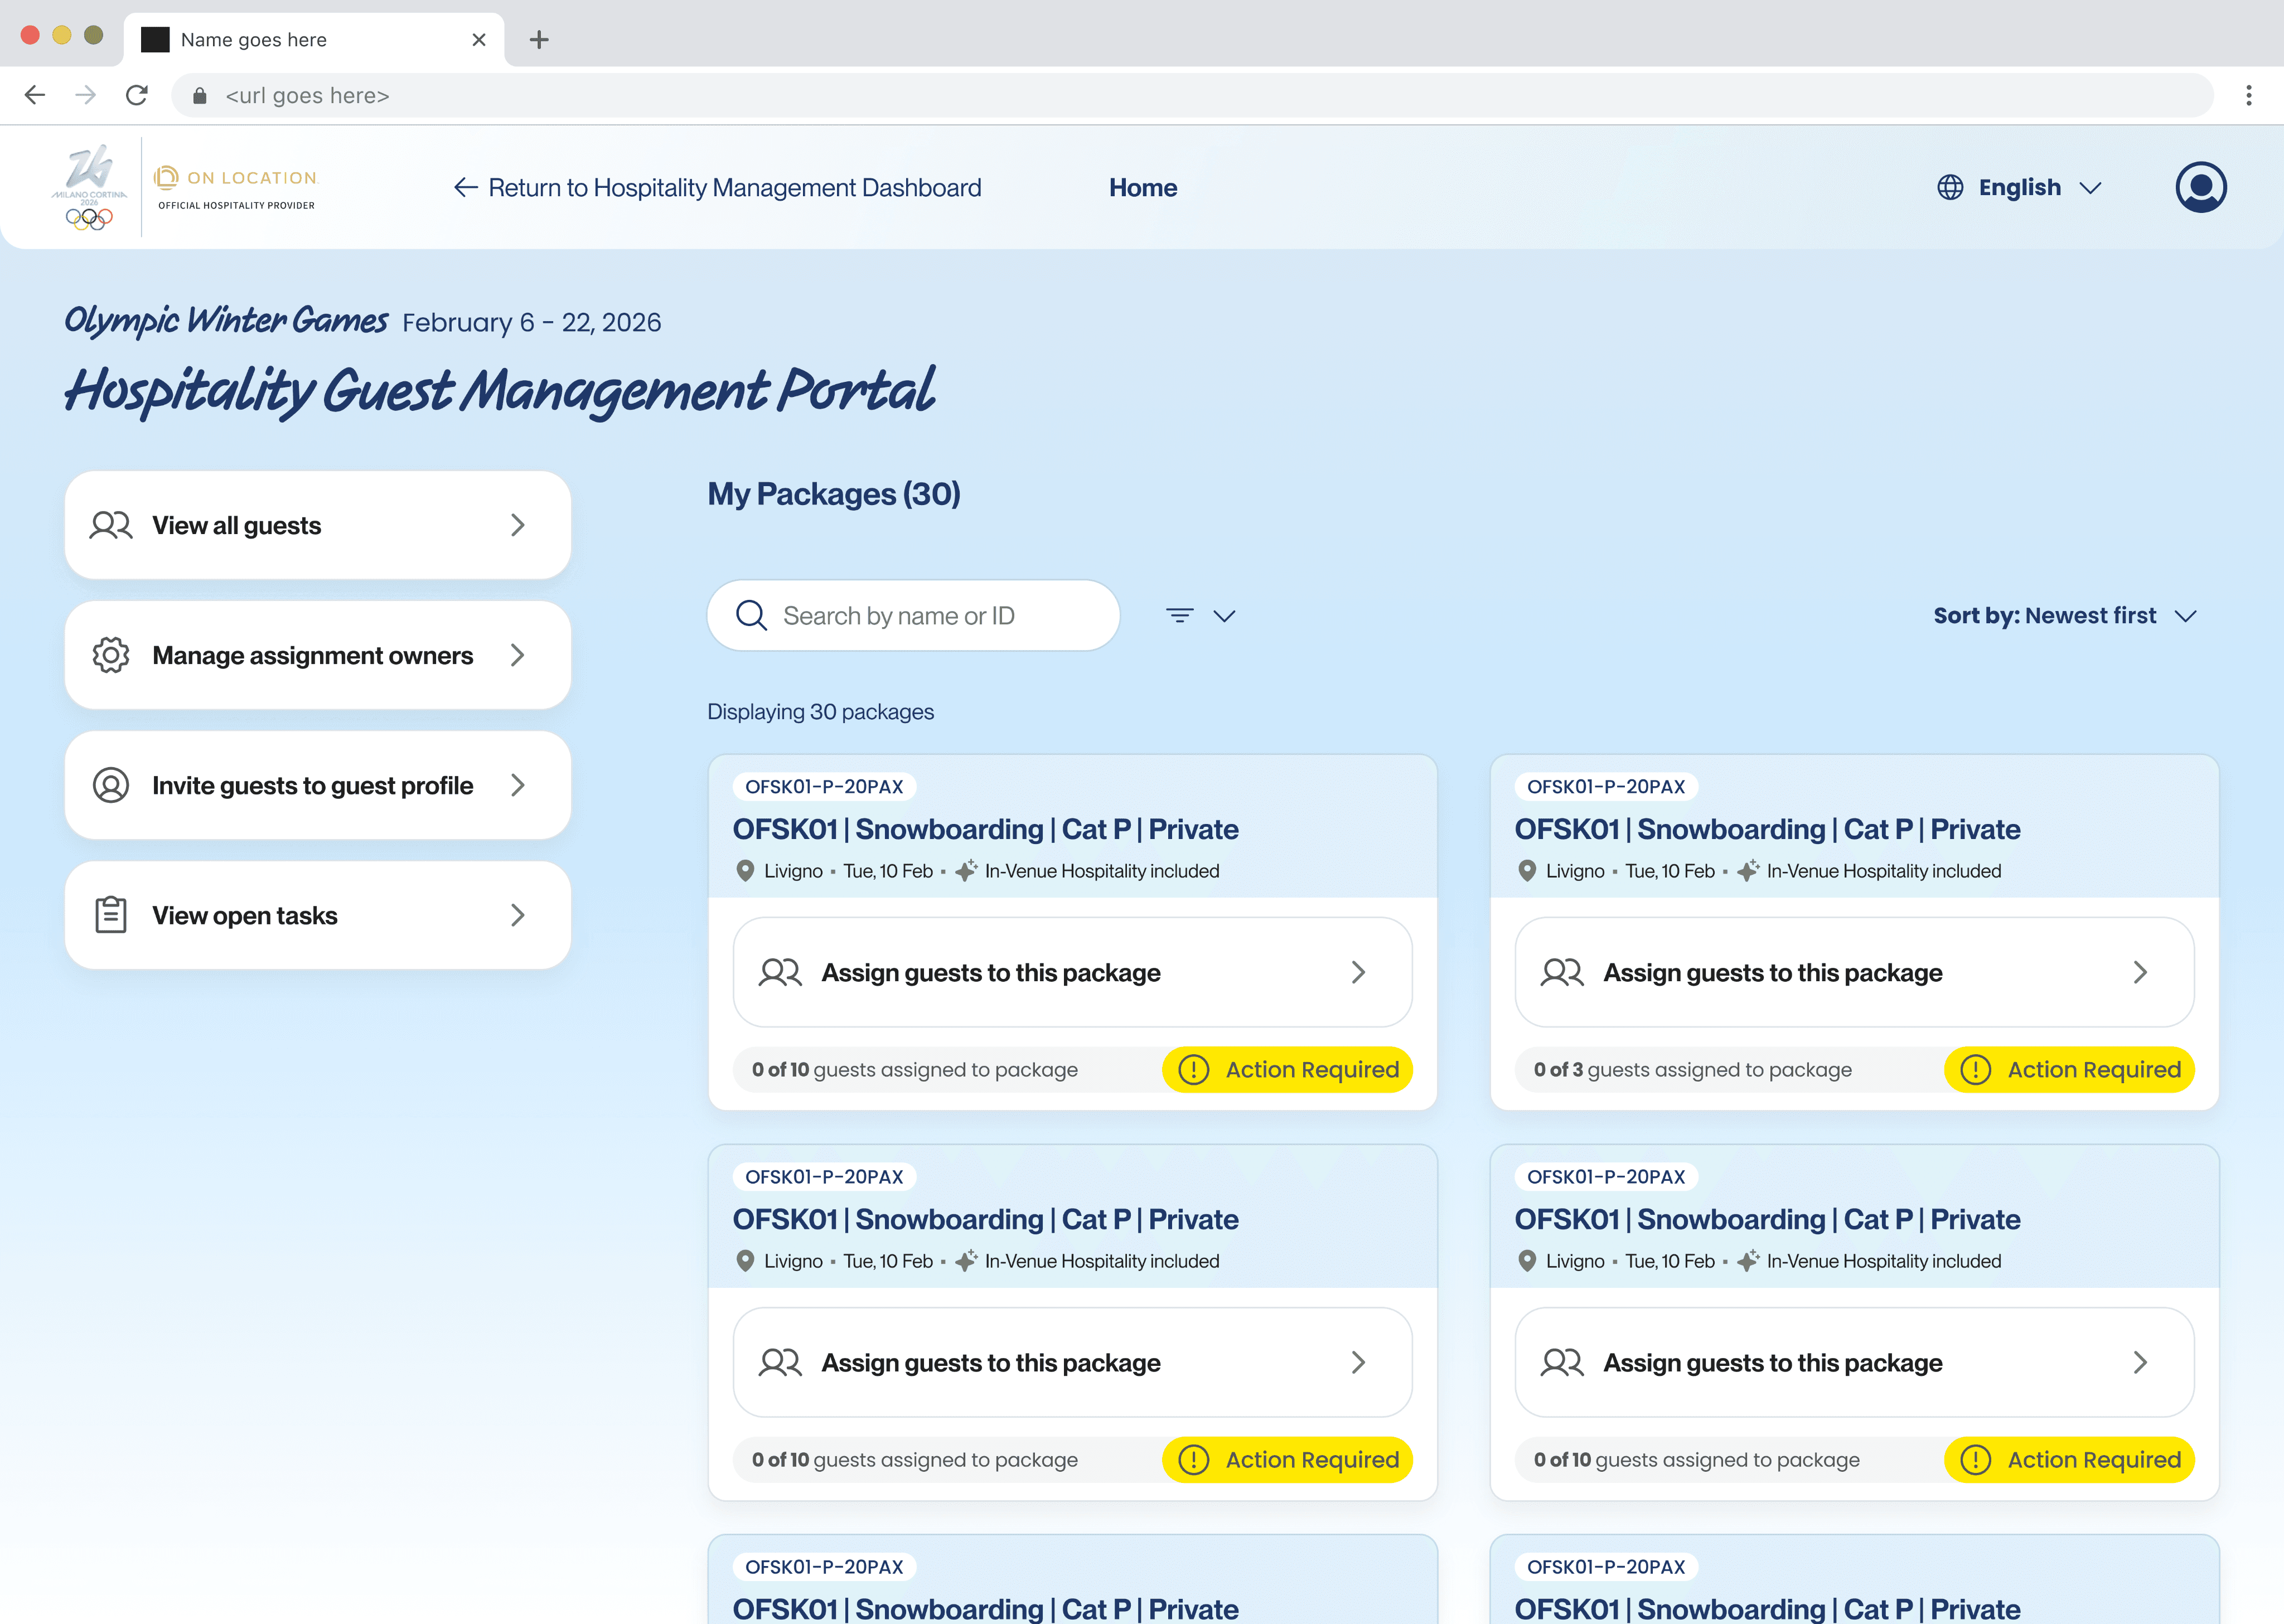Image resolution: width=2284 pixels, height=1624 pixels.
Task: Click the user profile icon in the header
Action: pos(2201,187)
